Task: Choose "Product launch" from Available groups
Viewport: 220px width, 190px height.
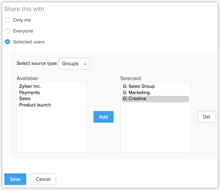Action: (35, 105)
